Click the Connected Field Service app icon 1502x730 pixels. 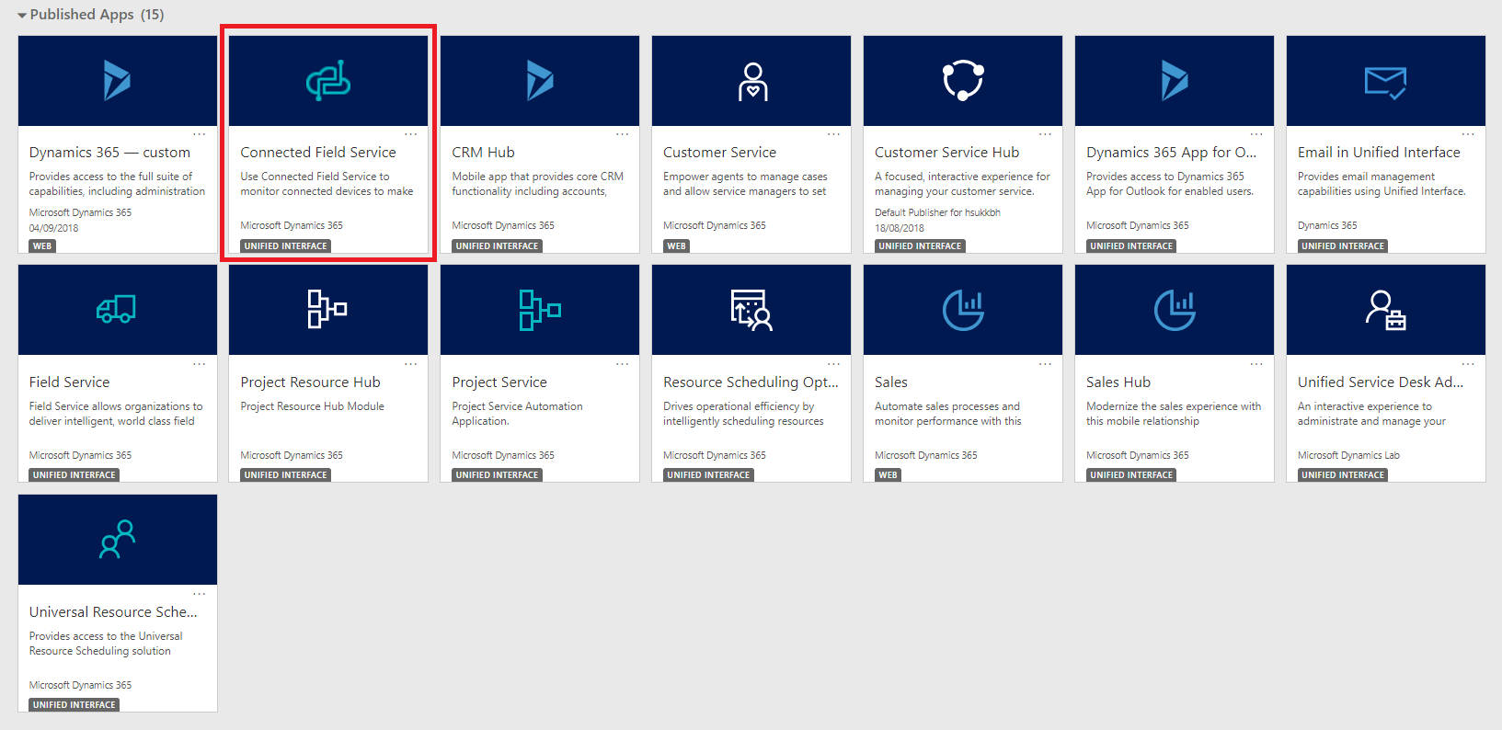(328, 81)
